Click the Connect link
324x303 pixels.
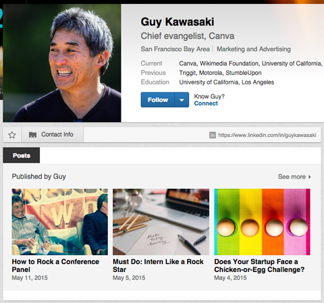206,103
